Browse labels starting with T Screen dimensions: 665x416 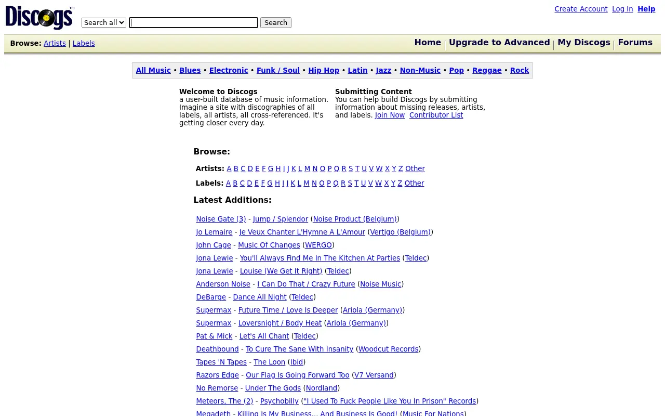point(356,183)
